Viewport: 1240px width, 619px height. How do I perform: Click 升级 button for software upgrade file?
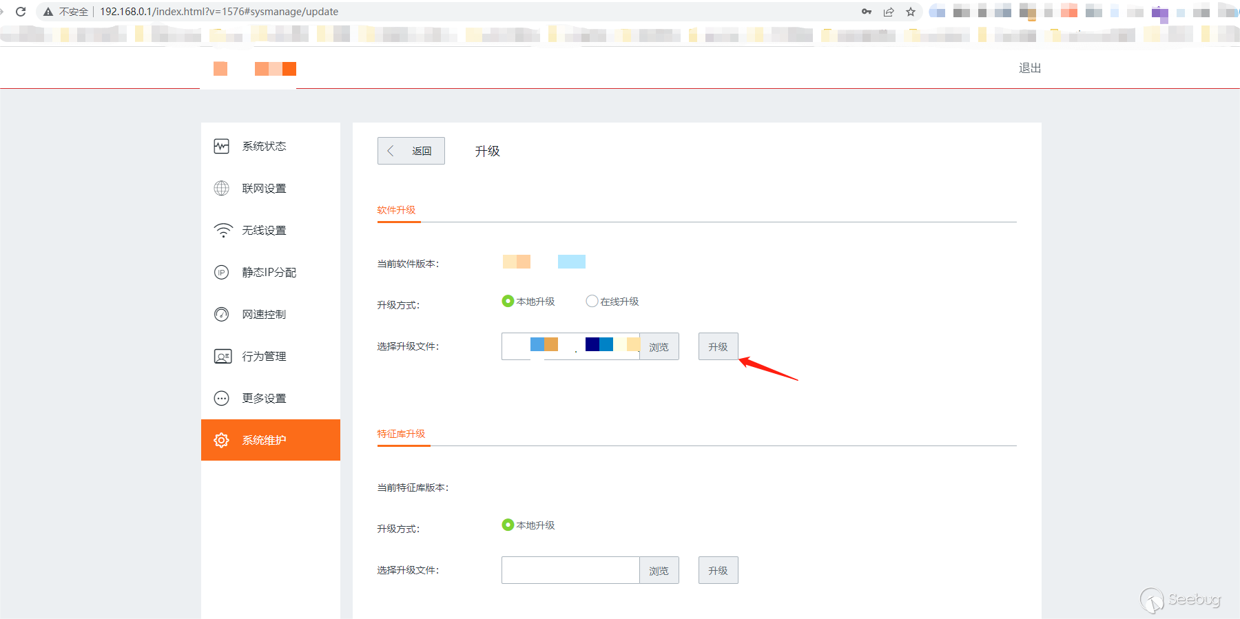tap(718, 346)
